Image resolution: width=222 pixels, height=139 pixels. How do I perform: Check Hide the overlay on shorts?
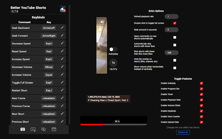click(175, 60)
